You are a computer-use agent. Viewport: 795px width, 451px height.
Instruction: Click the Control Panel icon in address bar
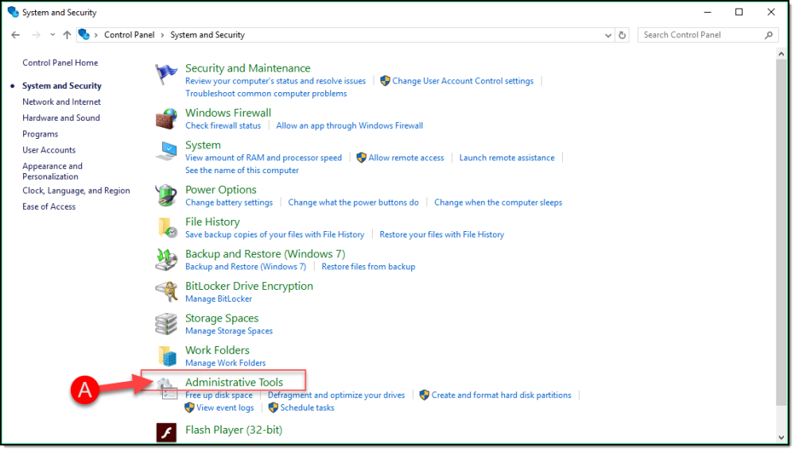click(84, 34)
